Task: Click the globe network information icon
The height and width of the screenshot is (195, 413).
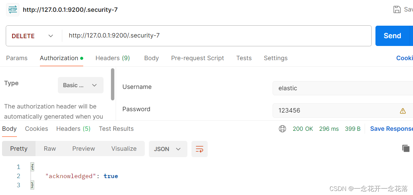Action: [x=282, y=128]
